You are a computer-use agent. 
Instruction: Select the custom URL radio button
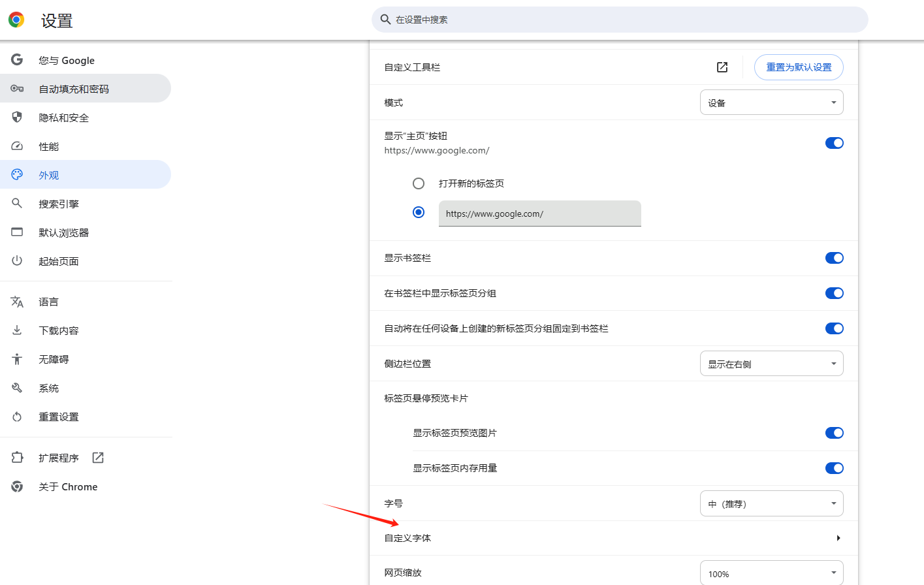point(419,212)
